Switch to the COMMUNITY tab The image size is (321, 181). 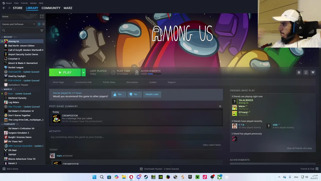[x=51, y=8]
